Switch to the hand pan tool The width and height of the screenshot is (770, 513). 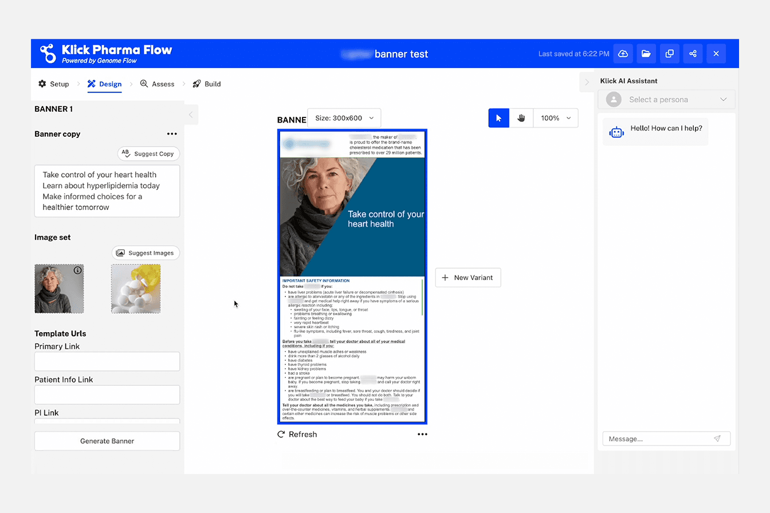point(521,118)
